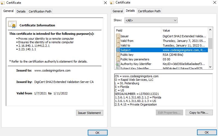Select the Public key row

click(161, 55)
